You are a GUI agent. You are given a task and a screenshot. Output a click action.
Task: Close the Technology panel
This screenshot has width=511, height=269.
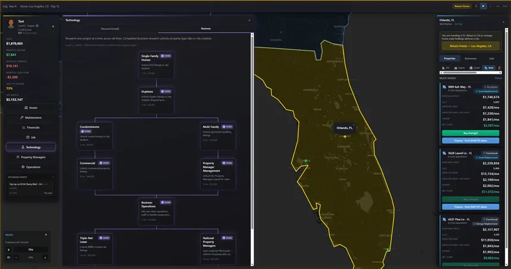(x=250, y=20)
